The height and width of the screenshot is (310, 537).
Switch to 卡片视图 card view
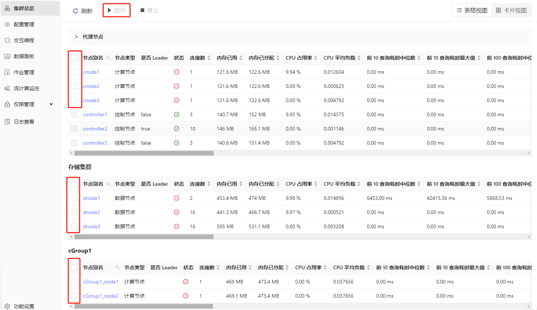[511, 11]
